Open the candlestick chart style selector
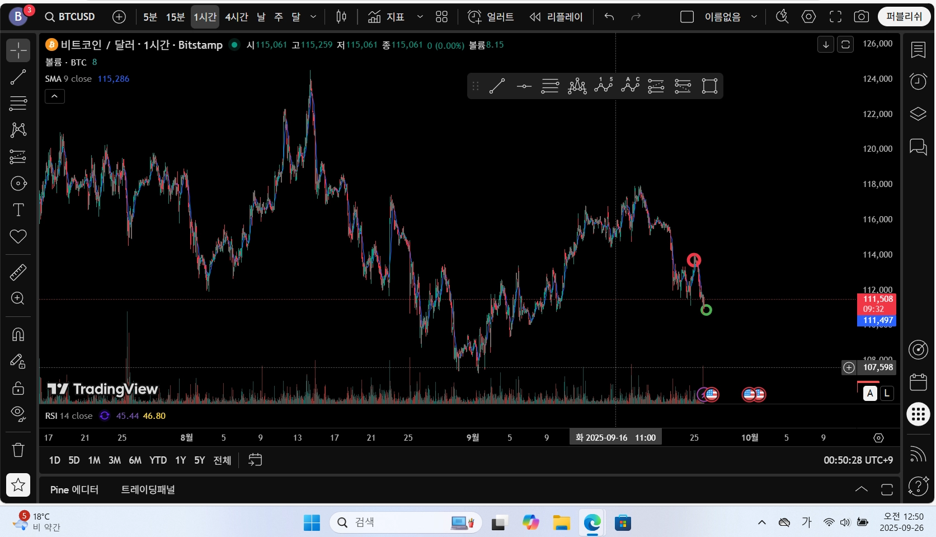 tap(341, 17)
